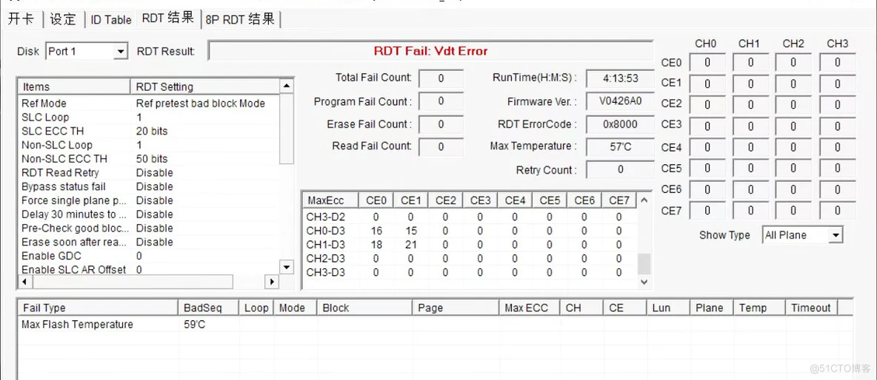Image resolution: width=877 pixels, height=380 pixels.
Task: Click the Max Temperature value 57'C
Action: [620, 147]
